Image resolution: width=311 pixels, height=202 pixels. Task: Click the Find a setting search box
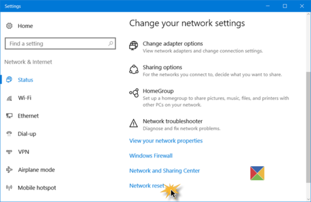click(57, 44)
